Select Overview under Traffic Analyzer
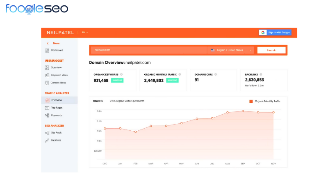The image size is (328, 185). tap(57, 100)
